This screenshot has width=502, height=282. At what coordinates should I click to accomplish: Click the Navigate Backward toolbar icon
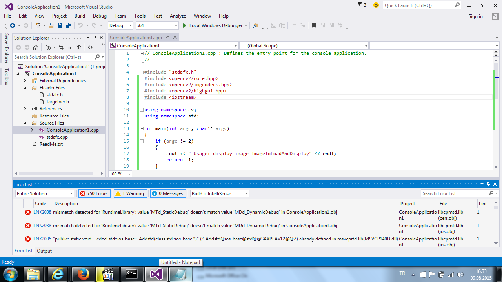tap(13, 25)
